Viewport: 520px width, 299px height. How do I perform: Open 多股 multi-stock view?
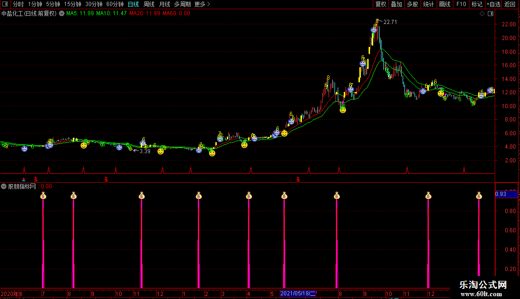click(x=412, y=4)
